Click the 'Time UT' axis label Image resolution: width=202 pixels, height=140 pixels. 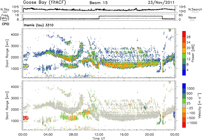pos(99,138)
